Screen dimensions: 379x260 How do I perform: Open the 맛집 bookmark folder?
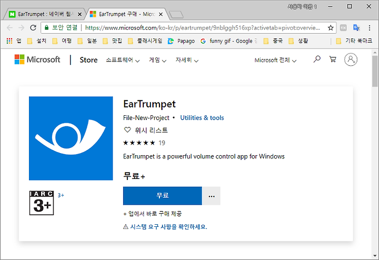tap(113, 41)
